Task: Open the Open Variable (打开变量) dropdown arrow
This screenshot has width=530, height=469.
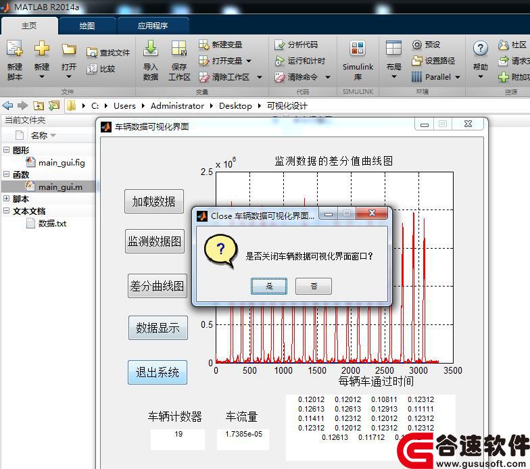Action: [x=249, y=61]
